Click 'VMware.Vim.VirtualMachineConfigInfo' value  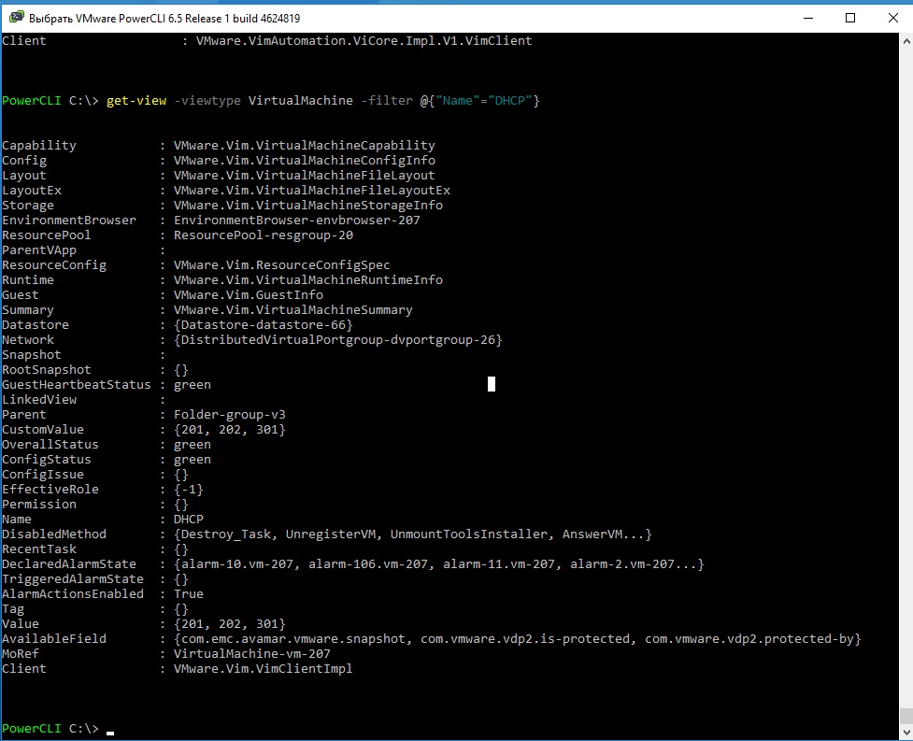304,160
